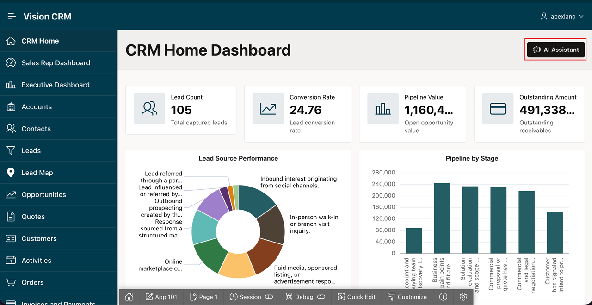Open the Customize menu in the developer toolbar
Viewport: 592px width, 305px height.
tap(407, 297)
